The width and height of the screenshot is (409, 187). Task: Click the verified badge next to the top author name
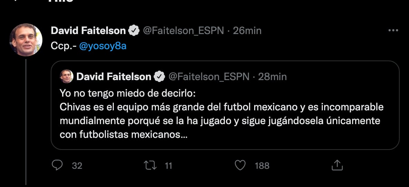(133, 31)
